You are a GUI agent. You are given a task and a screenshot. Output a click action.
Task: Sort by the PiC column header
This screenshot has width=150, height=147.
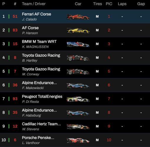tap(109, 4)
